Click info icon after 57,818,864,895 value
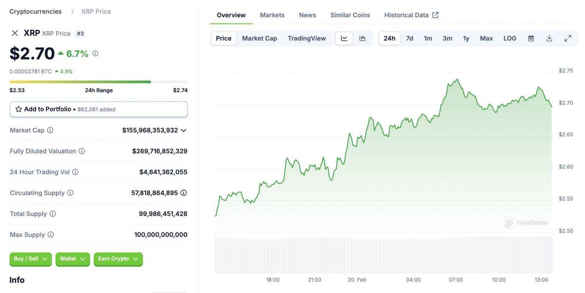This screenshot has width=585, height=293. 184,193
